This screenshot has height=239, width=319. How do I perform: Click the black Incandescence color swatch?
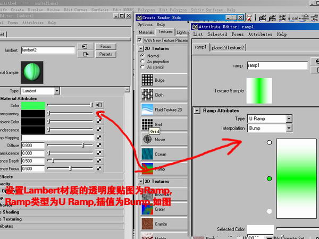pos(33,130)
